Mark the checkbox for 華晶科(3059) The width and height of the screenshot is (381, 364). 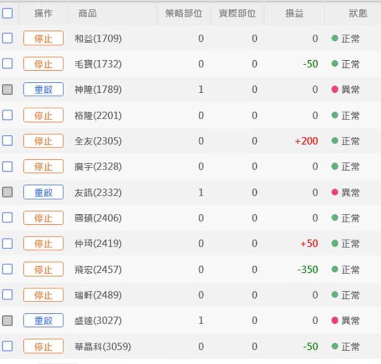(x=7, y=346)
